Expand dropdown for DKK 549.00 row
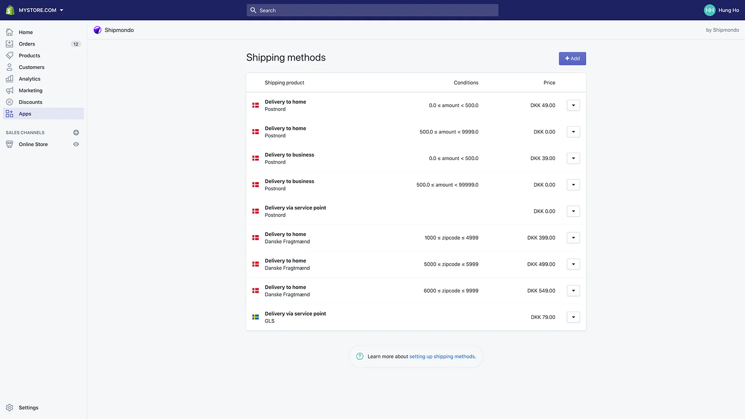 (x=573, y=291)
